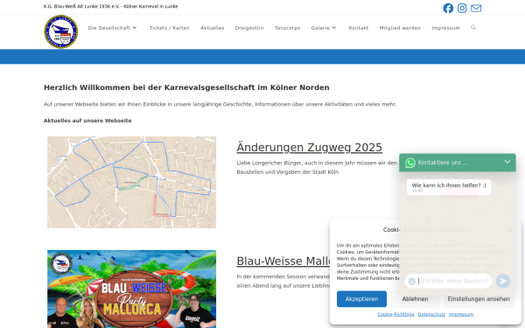Click the site title text at top
Screen dimensions: 525x328
(x=111, y=6)
